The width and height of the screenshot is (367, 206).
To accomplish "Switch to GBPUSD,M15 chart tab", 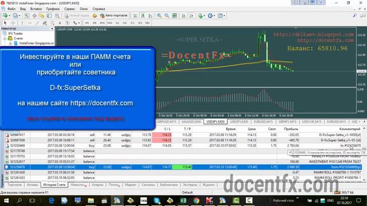I will (166, 122).
